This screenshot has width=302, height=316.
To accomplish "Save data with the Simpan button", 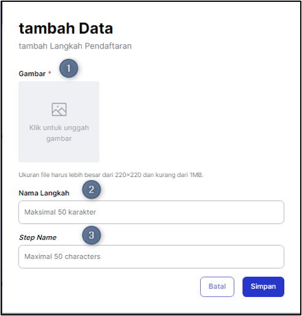I will point(263,286).
